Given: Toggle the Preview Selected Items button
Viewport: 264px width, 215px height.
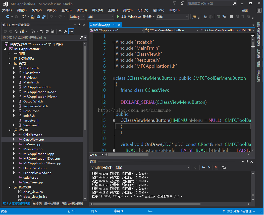Looking at the screenshot, I should click(71, 31).
